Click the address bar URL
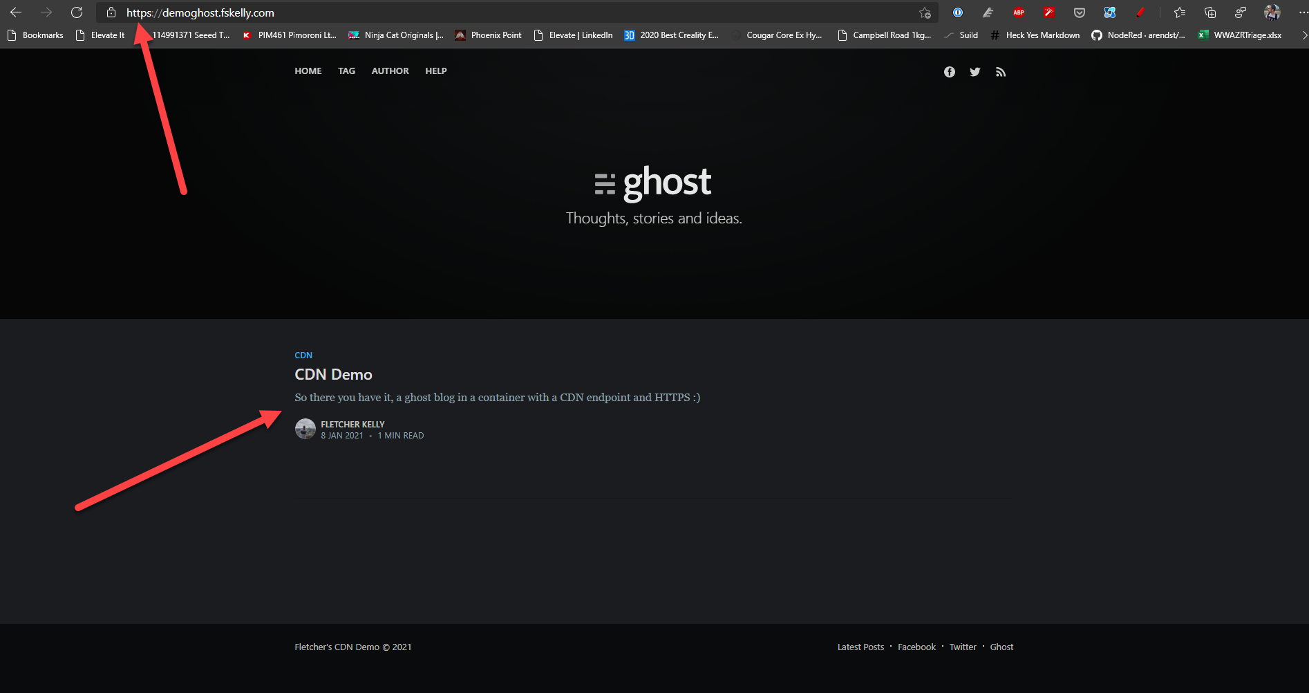Image resolution: width=1309 pixels, height=693 pixels. coord(200,12)
